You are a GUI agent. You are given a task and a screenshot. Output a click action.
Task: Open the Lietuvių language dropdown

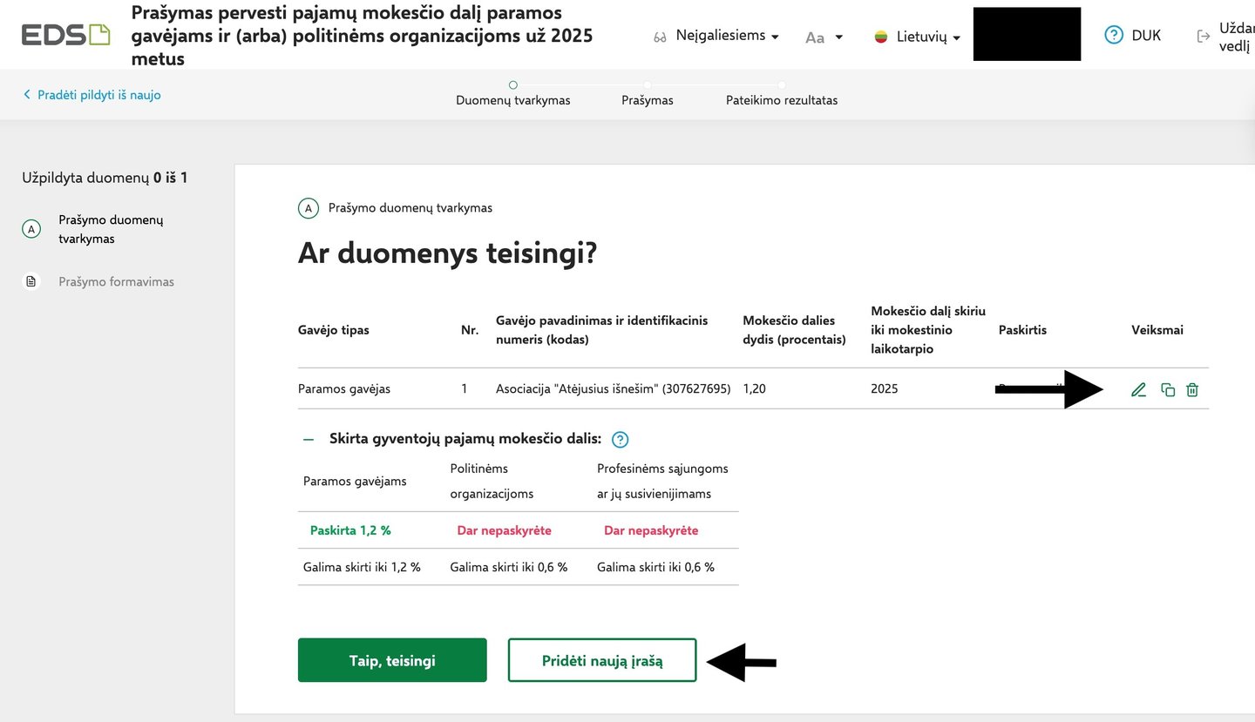(x=918, y=37)
